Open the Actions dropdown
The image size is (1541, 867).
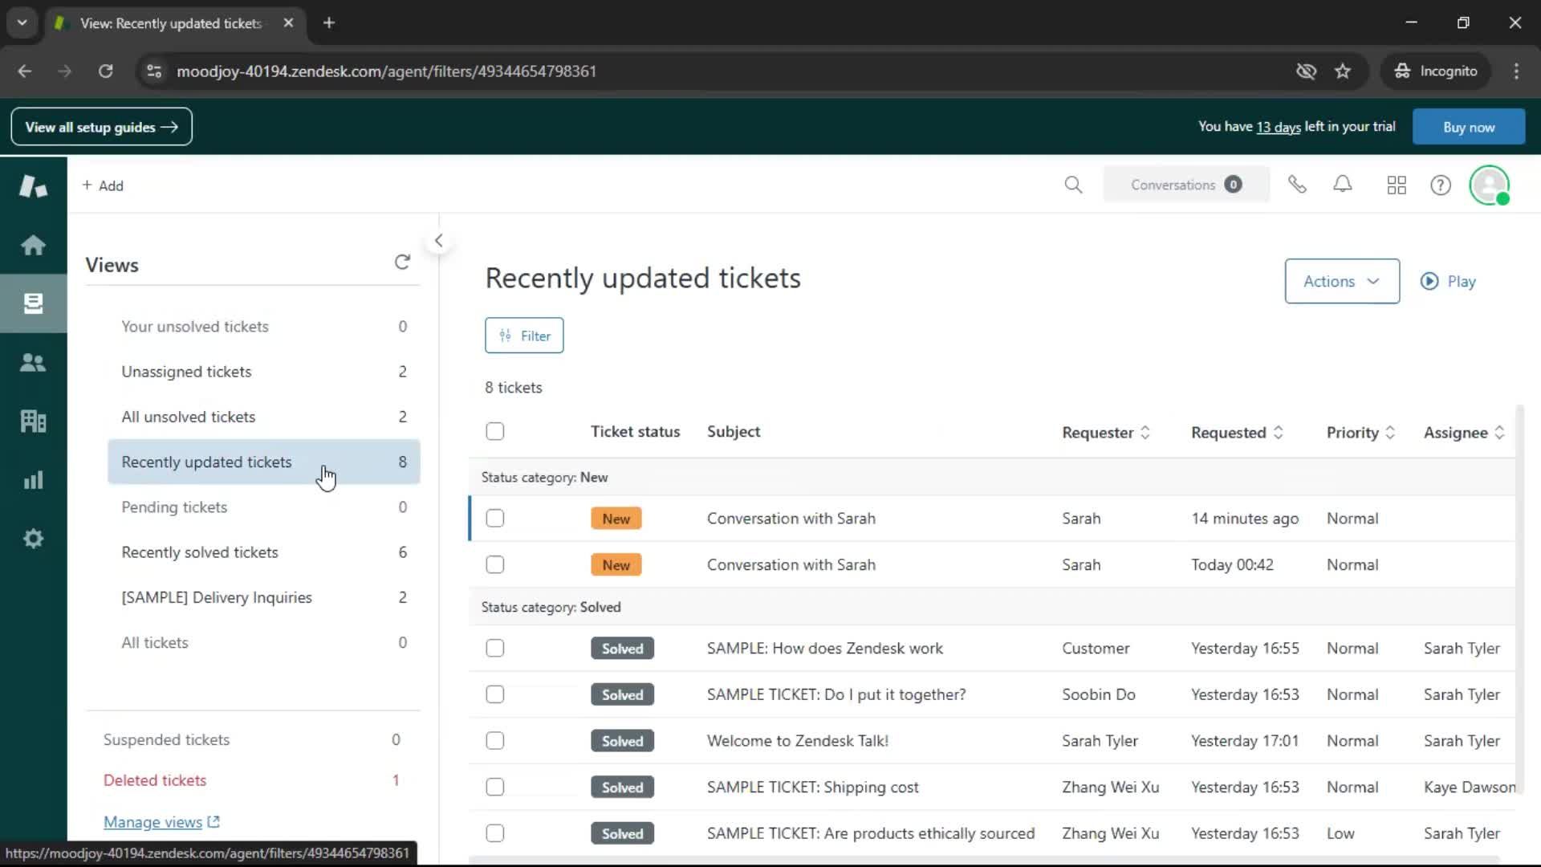(1342, 281)
